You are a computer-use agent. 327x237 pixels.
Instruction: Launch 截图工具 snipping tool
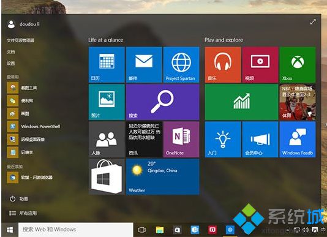(x=22, y=88)
